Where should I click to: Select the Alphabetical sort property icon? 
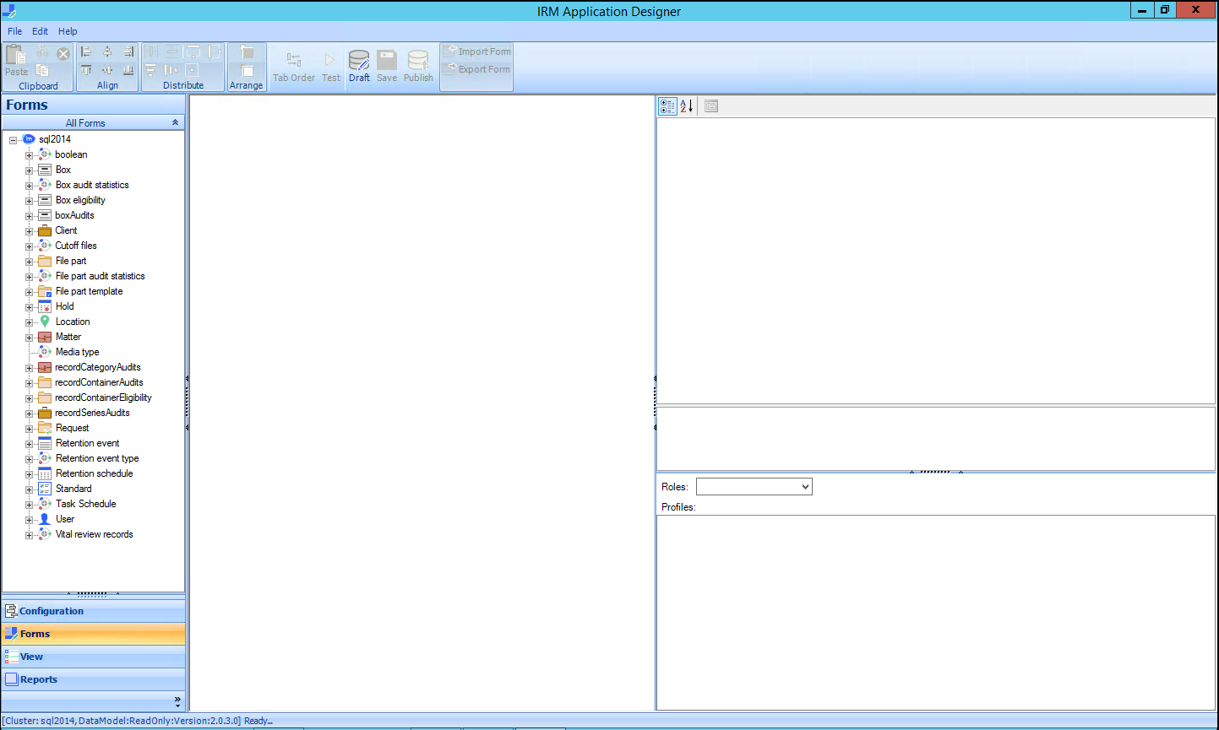click(687, 105)
